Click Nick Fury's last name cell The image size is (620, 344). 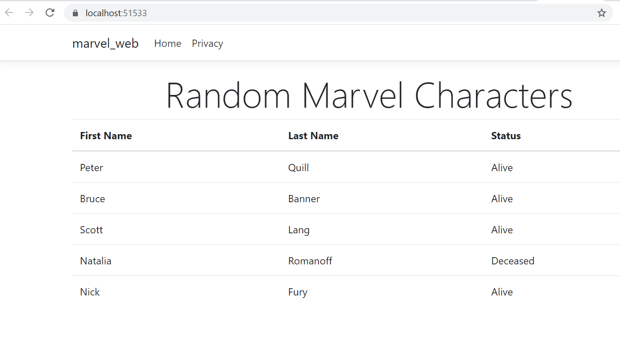pos(298,292)
